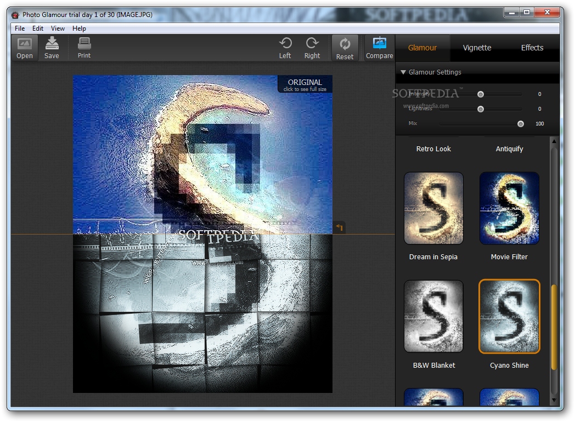Screen dimensions: 575x422
Task: Click the Mix value 100
Action: pos(539,124)
